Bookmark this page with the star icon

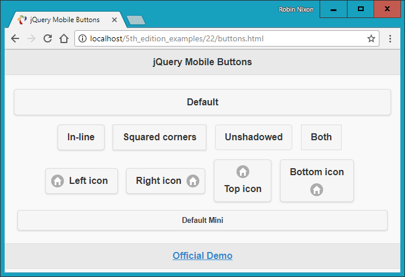[371, 38]
